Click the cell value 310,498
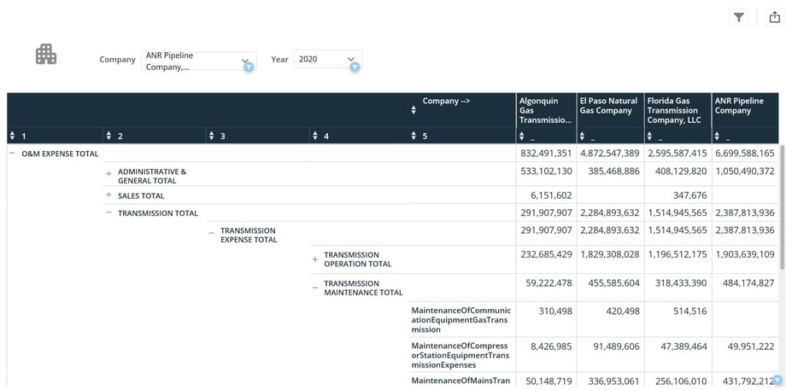This screenshot has height=390, width=792. click(555, 311)
